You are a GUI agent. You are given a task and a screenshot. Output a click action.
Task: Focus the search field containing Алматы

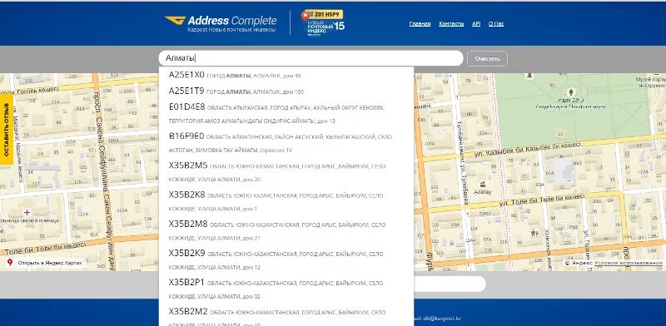tap(311, 58)
